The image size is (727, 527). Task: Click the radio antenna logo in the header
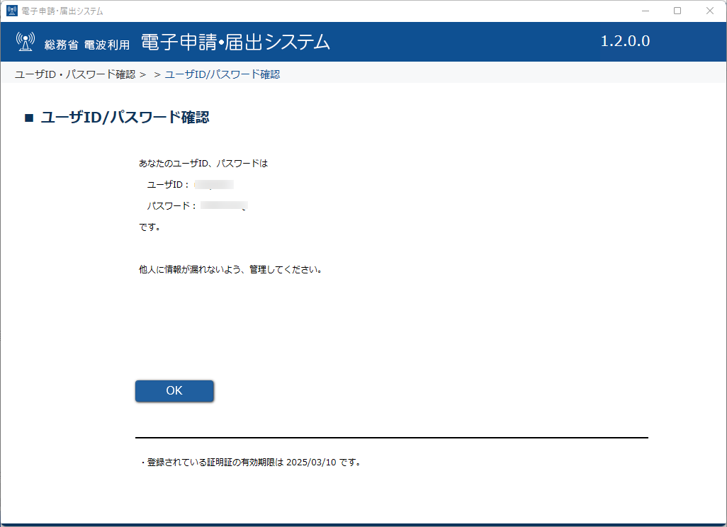(25, 42)
